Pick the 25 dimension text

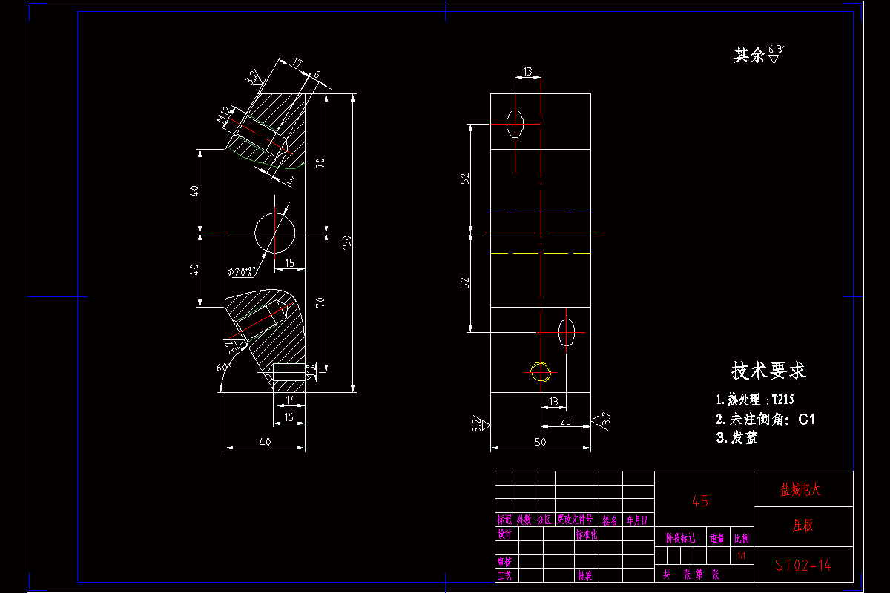pos(565,421)
